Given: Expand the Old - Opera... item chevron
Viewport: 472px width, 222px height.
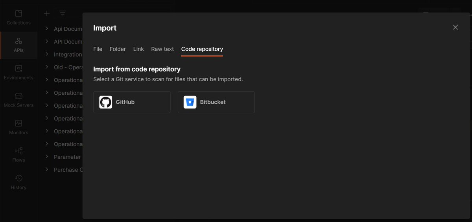Looking at the screenshot, I should [x=47, y=67].
